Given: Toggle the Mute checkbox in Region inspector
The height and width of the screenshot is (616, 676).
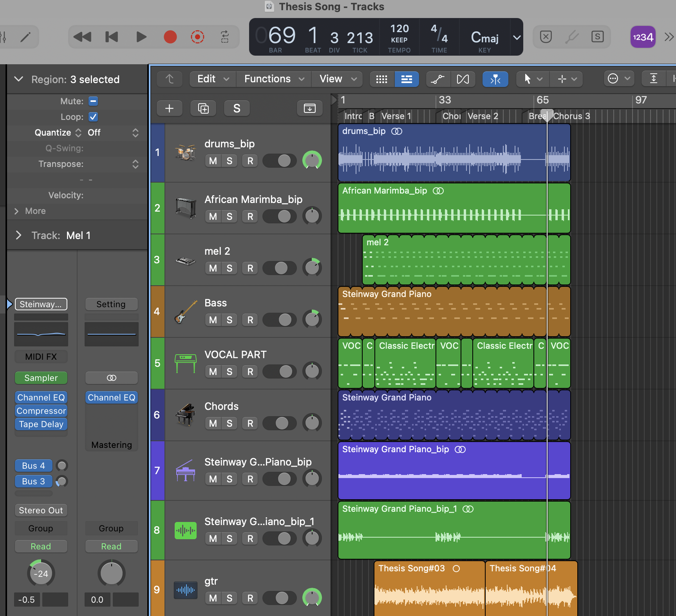Looking at the screenshot, I should point(93,101).
